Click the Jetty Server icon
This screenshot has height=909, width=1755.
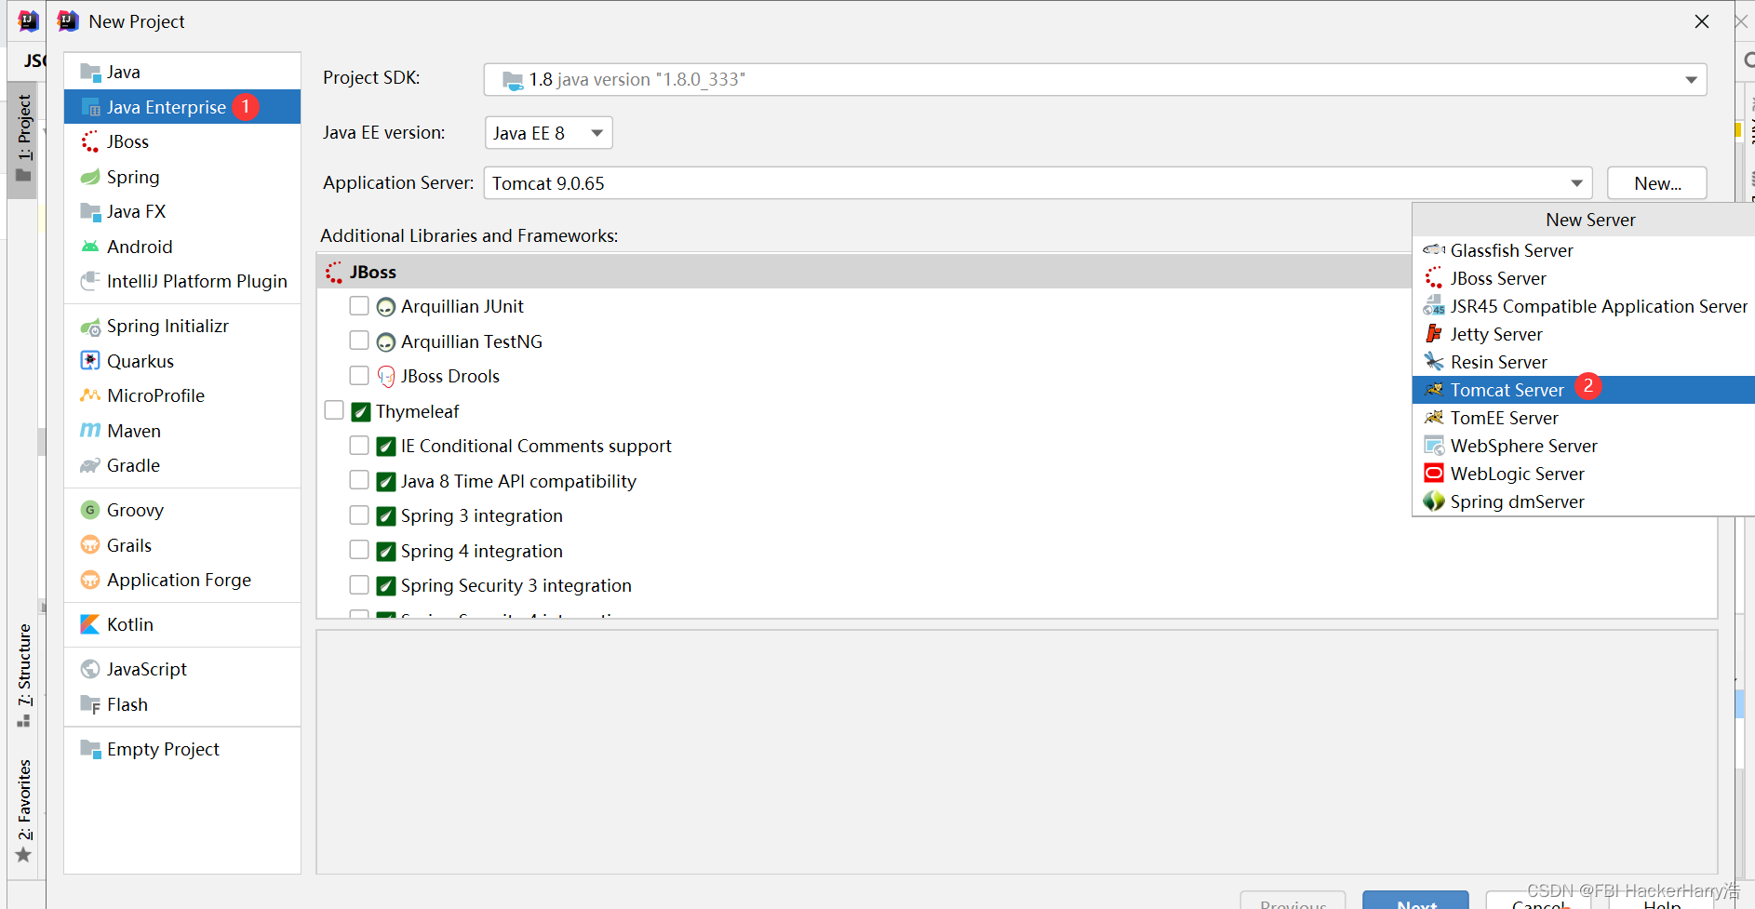(1434, 334)
